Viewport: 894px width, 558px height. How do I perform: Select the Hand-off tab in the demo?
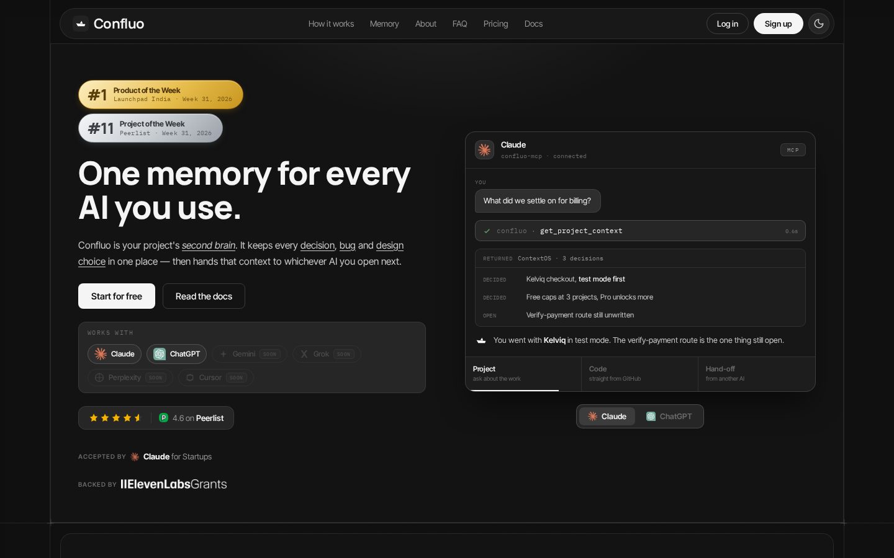tap(756, 374)
